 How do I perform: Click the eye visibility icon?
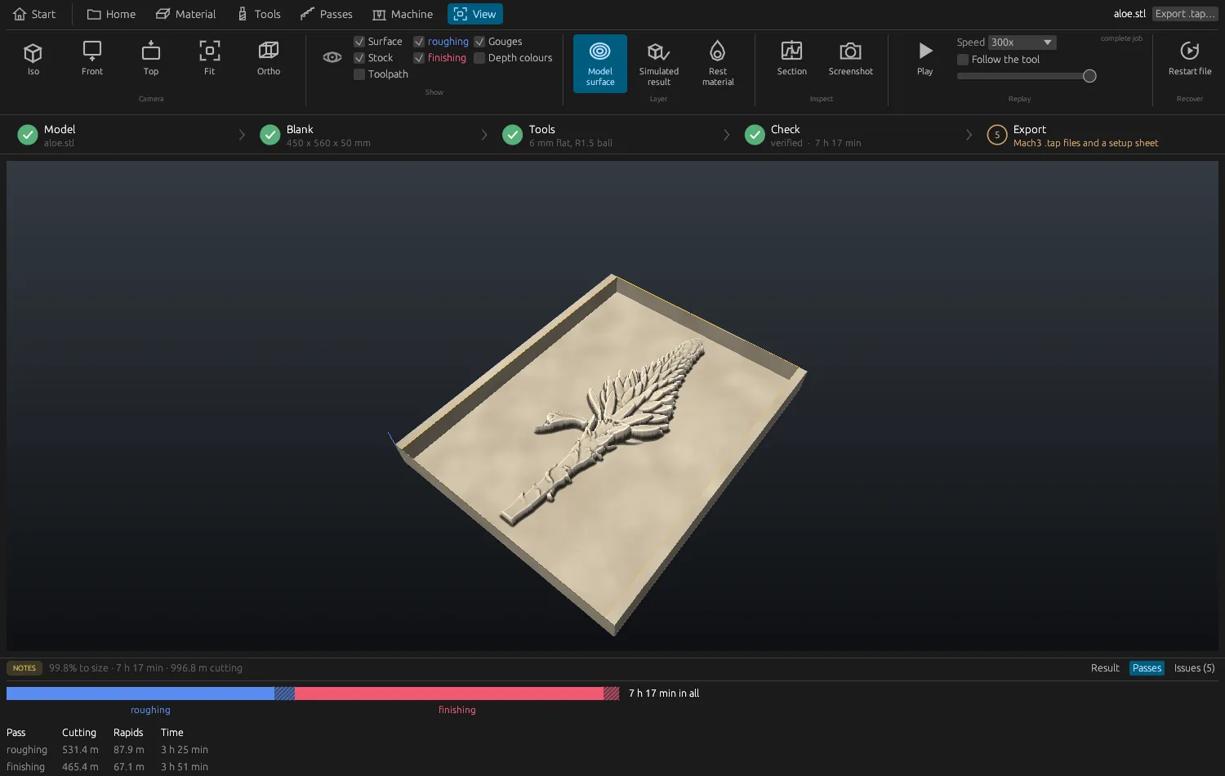(332, 57)
